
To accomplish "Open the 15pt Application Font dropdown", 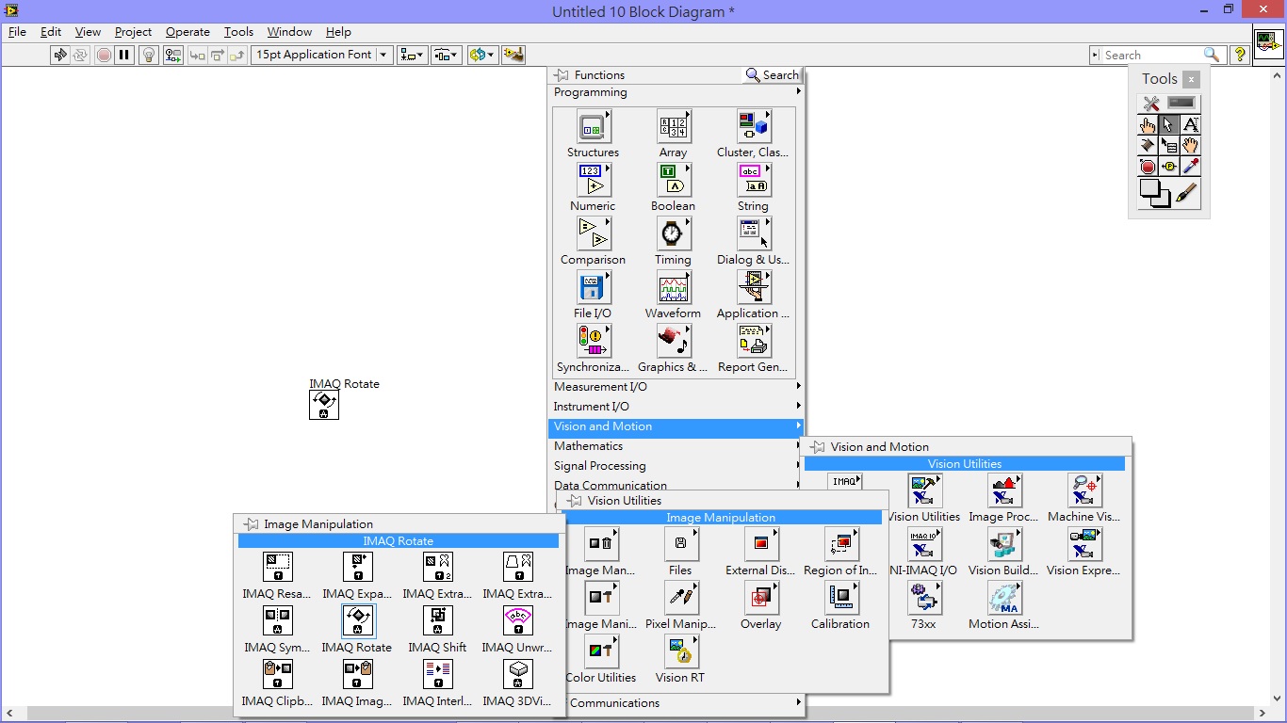I will tap(321, 55).
